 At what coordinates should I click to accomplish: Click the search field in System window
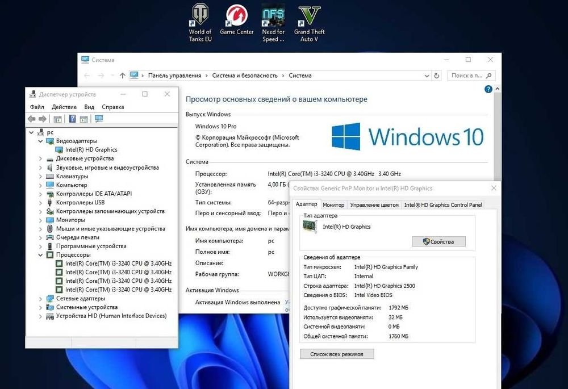tap(471, 76)
